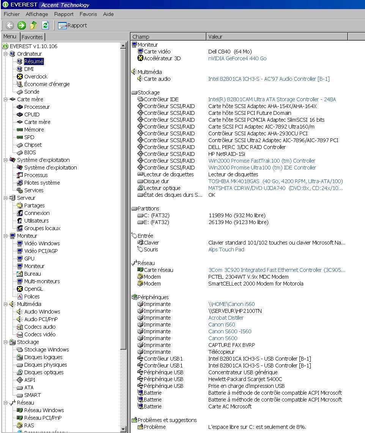Click the Groupes locaux icon
This screenshot has width=365, height=433.
20,228
